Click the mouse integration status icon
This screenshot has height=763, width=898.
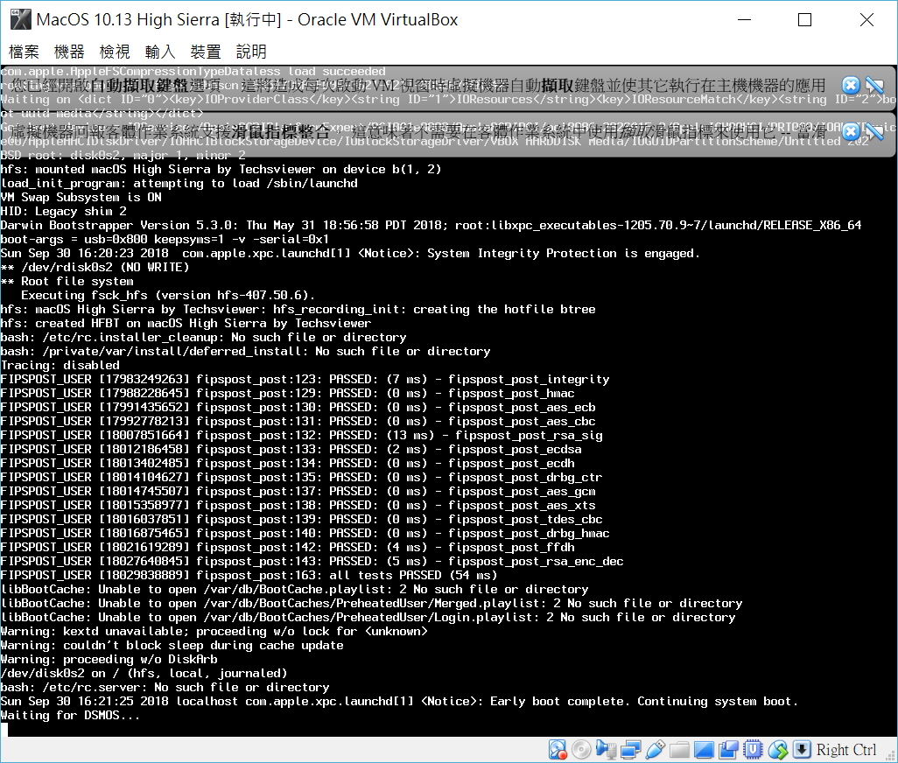click(778, 749)
